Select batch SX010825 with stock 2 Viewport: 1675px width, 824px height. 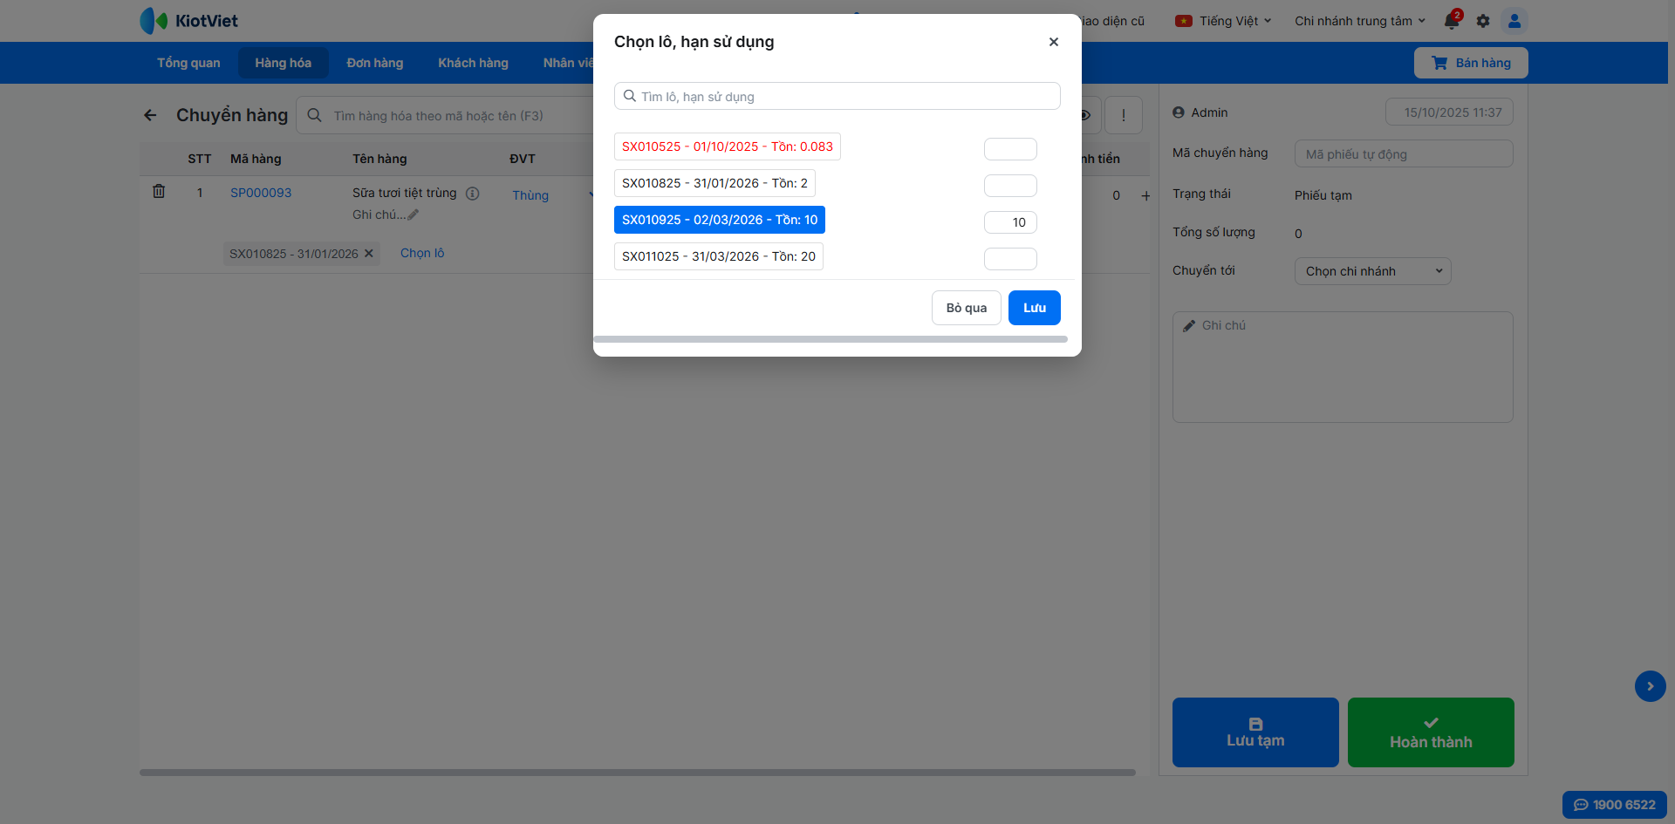coord(714,183)
